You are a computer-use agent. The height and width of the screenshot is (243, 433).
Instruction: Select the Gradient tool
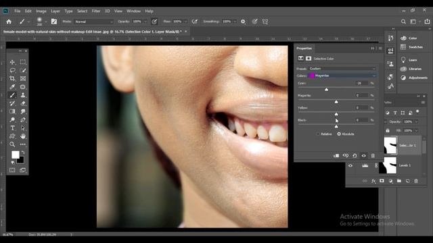pyautogui.click(x=12, y=111)
